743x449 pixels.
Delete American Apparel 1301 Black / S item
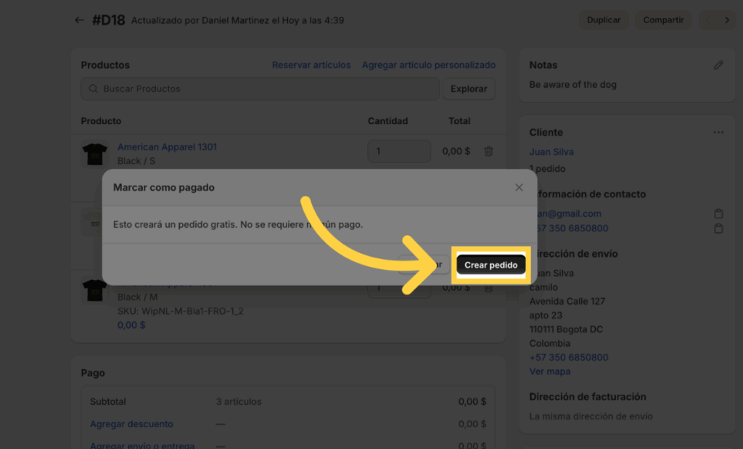tap(488, 152)
